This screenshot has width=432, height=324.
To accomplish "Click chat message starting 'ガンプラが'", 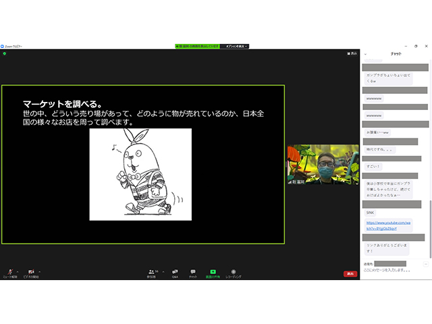I will click(x=388, y=78).
